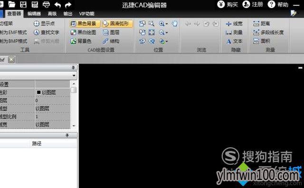Click the open folder icon in title bar
Image resolution: width=304 pixels, height=188 pixels.
click(11, 4)
